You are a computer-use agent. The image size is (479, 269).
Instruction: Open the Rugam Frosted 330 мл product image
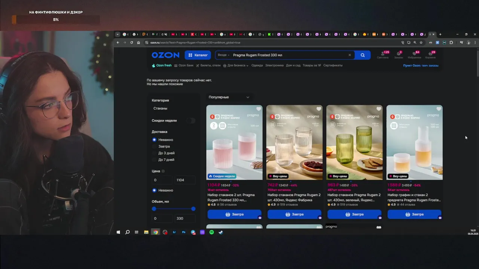tap(234, 142)
